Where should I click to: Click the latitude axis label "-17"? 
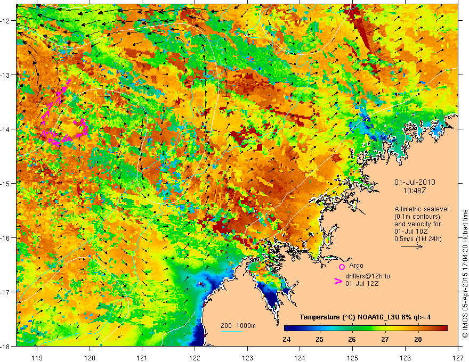pos(5,292)
